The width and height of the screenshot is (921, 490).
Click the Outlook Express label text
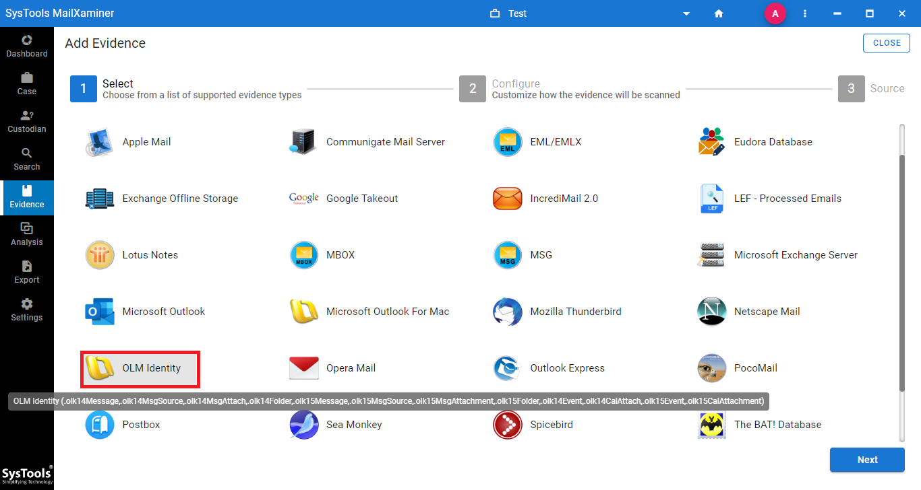pyautogui.click(x=568, y=368)
